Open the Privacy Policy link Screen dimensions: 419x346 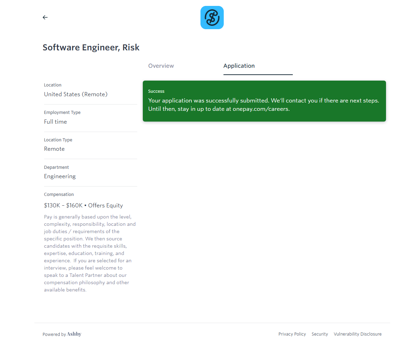(292, 334)
